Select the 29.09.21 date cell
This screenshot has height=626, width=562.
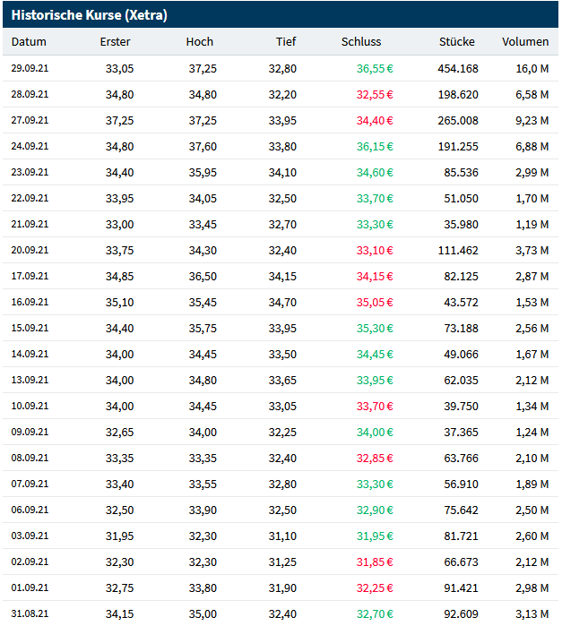click(x=30, y=68)
